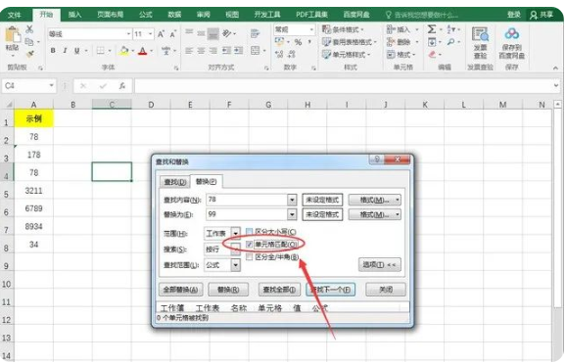Click the cell borders icon
The image size is (566, 363).
(x=101, y=51)
